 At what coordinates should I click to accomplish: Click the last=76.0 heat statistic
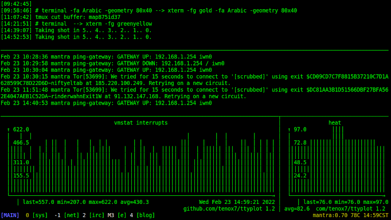pyautogui.click(x=318, y=202)
